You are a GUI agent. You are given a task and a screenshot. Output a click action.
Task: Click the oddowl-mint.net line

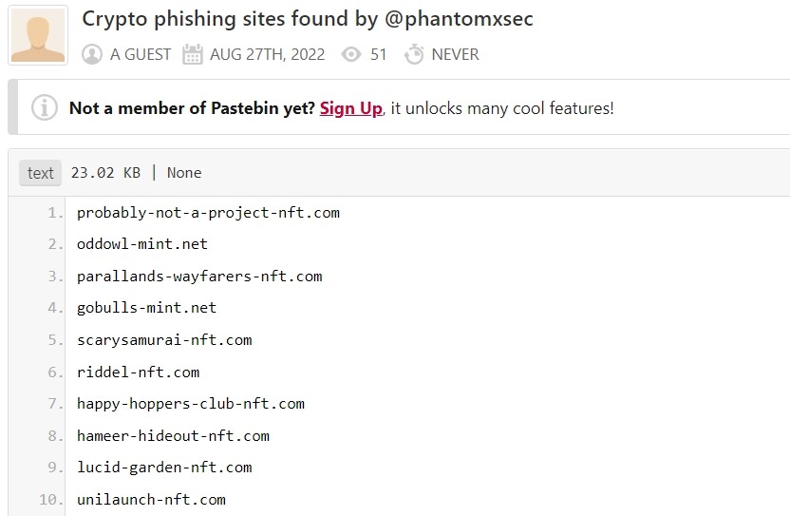pyautogui.click(x=142, y=244)
